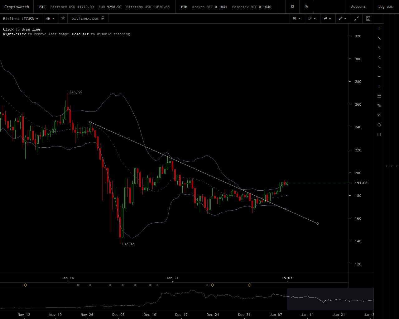Open the indicators overlay dropdown

[x=312, y=18]
